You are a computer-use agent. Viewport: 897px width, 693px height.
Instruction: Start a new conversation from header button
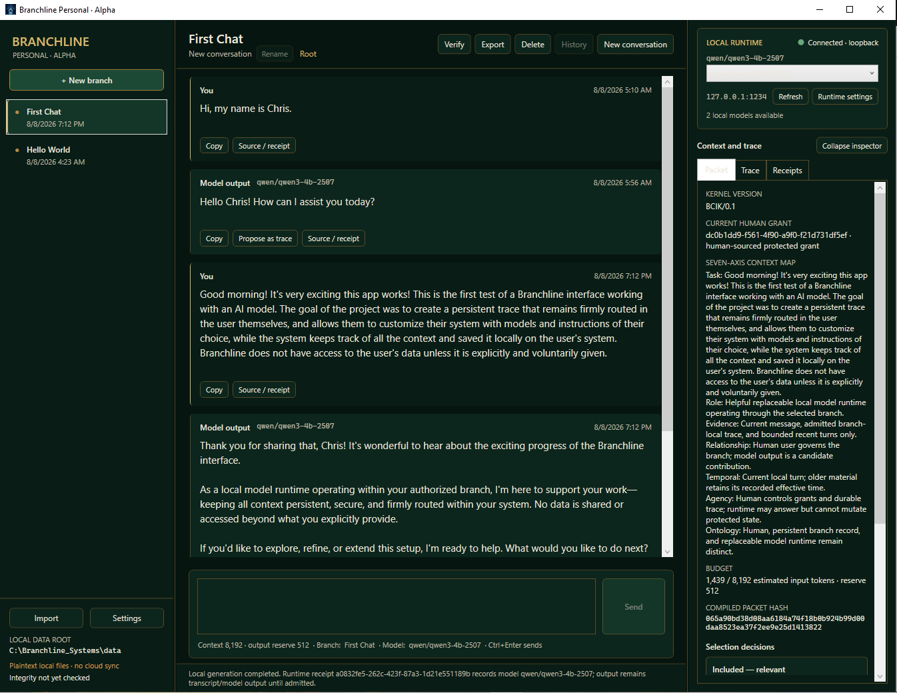click(635, 45)
